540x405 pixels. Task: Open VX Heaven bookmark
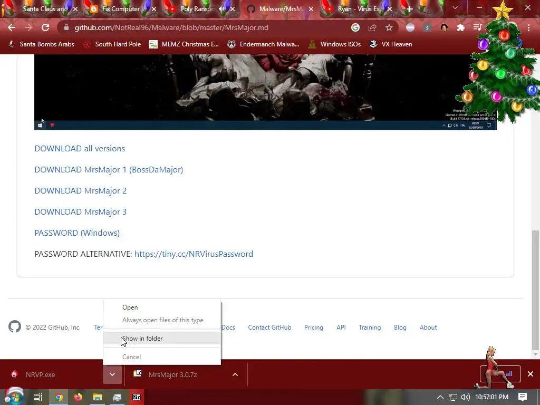[x=391, y=44]
